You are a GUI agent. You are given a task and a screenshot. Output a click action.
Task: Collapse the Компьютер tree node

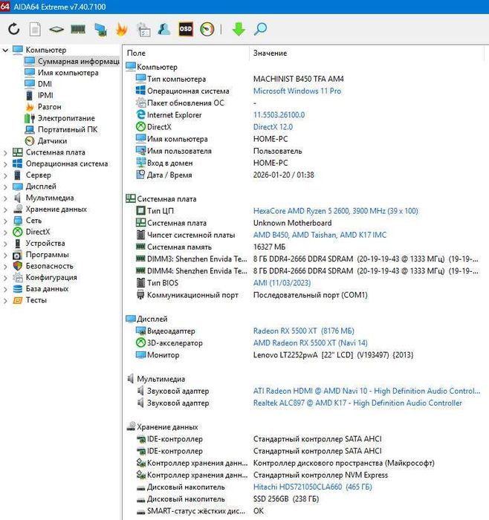pos(5,50)
